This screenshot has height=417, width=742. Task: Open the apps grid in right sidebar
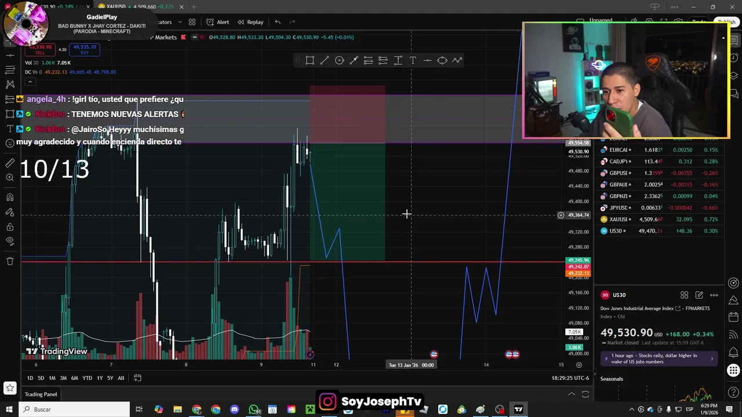pos(733,371)
